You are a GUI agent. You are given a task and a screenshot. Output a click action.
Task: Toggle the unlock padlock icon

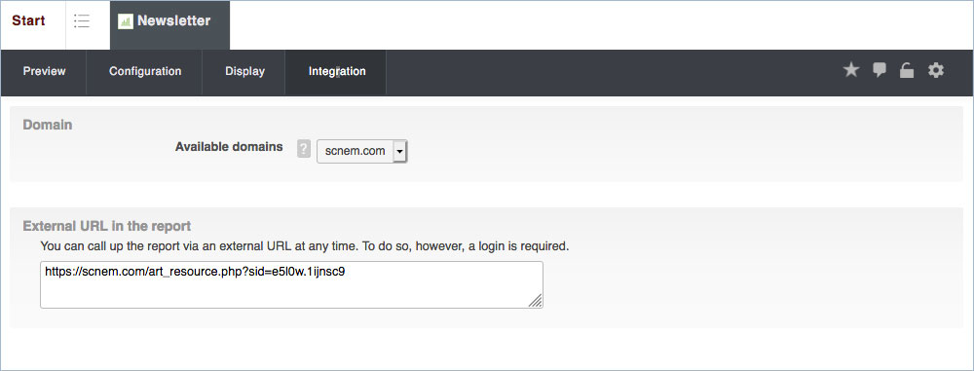(907, 71)
